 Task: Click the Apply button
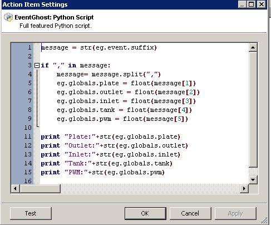pyautogui.click(x=235, y=213)
